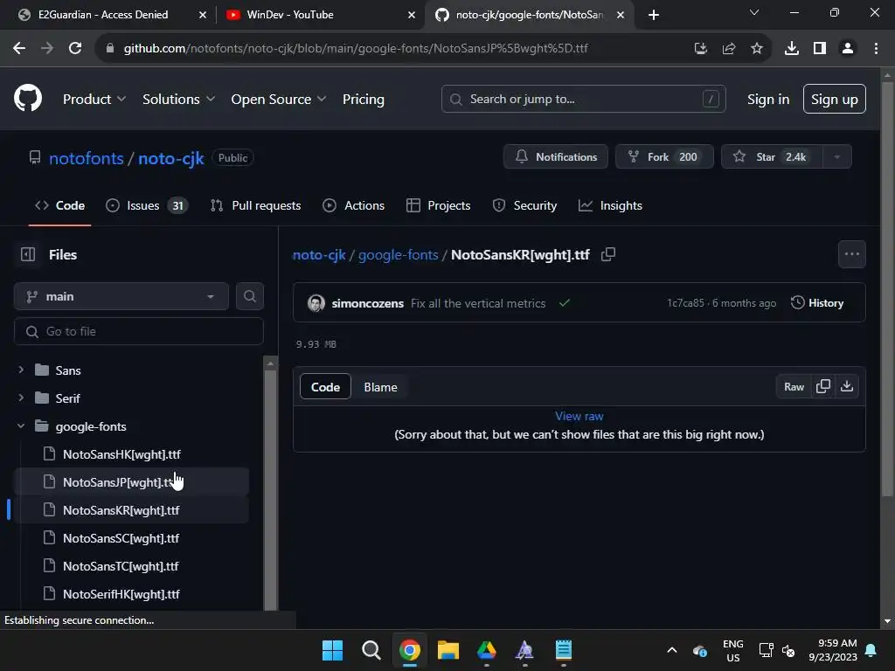Expand the Serif folder
This screenshot has height=671, width=895.
point(21,398)
